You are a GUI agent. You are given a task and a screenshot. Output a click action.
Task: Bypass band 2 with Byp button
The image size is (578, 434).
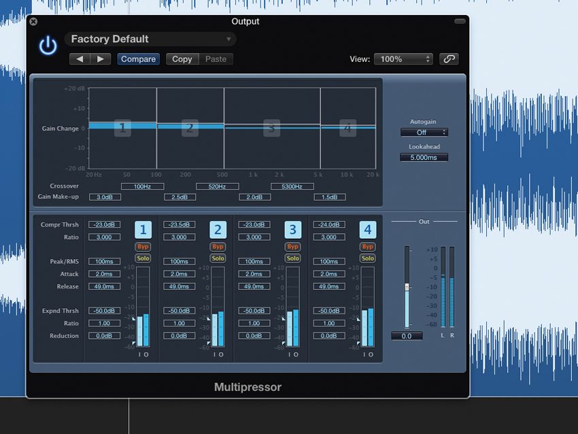(218, 247)
